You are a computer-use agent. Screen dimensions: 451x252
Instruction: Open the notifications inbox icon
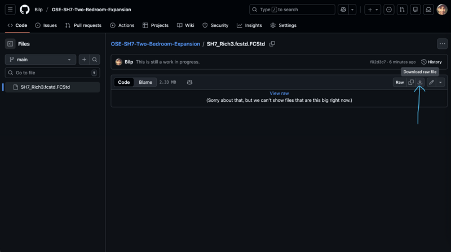pyautogui.click(x=428, y=10)
